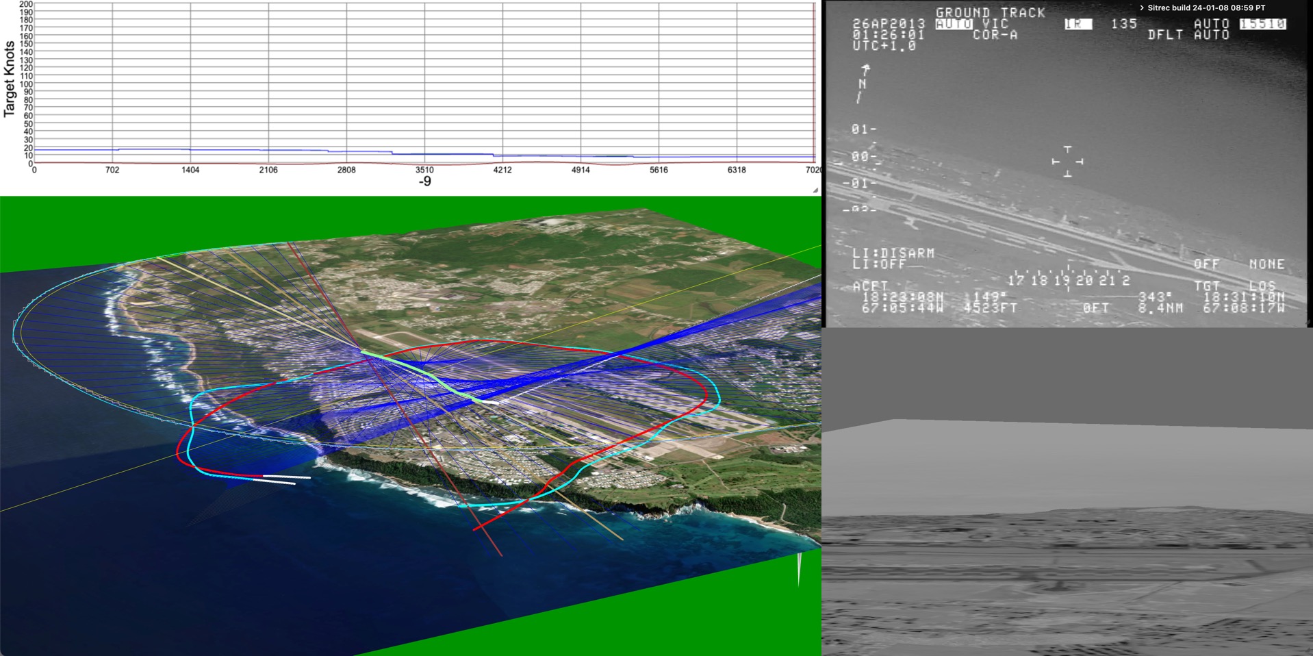Click the elevation scale markers showing 01, 00, -01
This screenshot has height=656, width=1313.
tap(861, 156)
